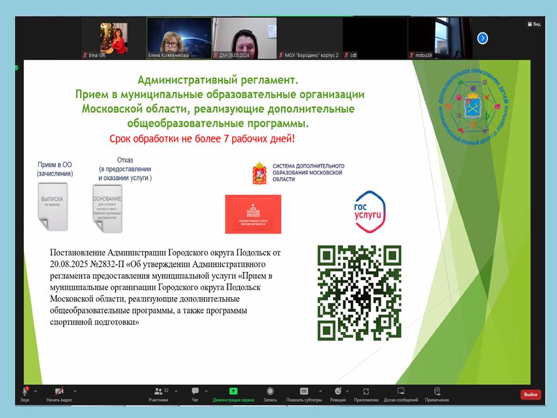Click the red Выйти leave button
This screenshot has height=418, width=557.
pyautogui.click(x=530, y=394)
